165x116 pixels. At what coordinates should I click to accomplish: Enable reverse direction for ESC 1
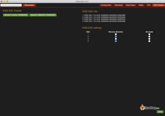pos(116,34)
